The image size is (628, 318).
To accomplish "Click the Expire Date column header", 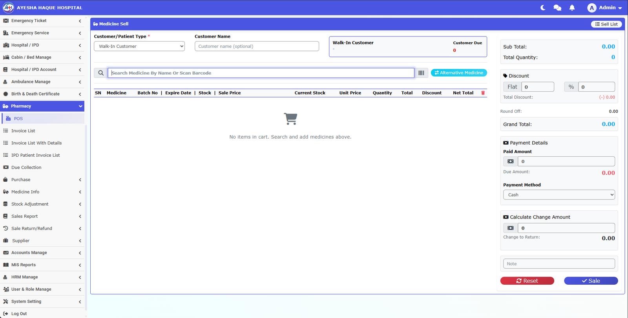I will point(178,93).
